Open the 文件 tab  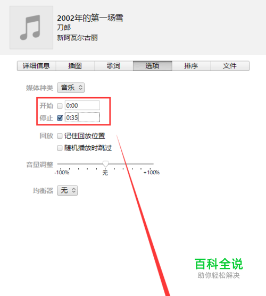point(230,66)
